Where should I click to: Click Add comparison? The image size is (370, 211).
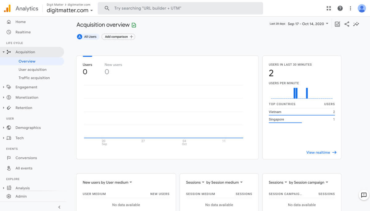point(118,37)
